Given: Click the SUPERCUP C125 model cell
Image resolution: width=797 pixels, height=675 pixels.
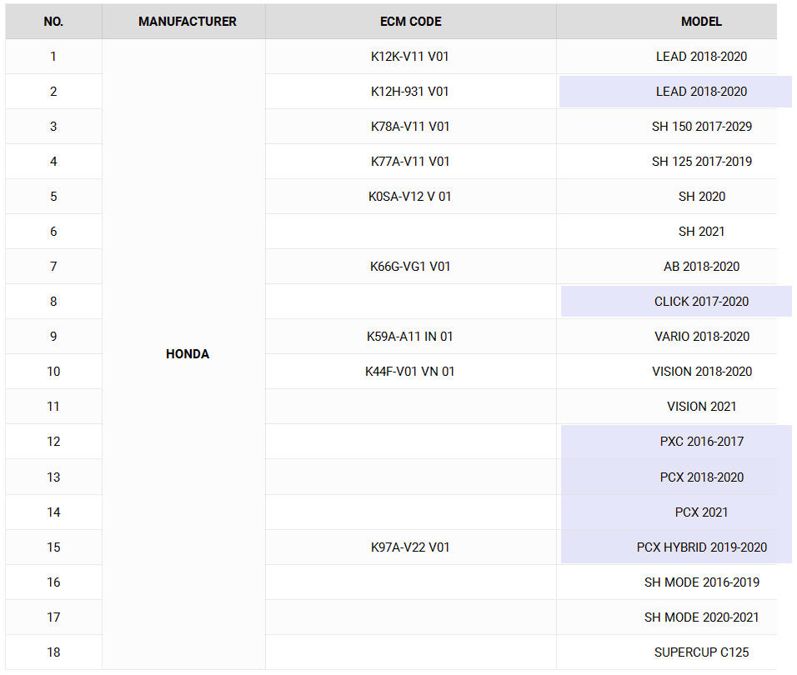Looking at the screenshot, I should 701,652.
